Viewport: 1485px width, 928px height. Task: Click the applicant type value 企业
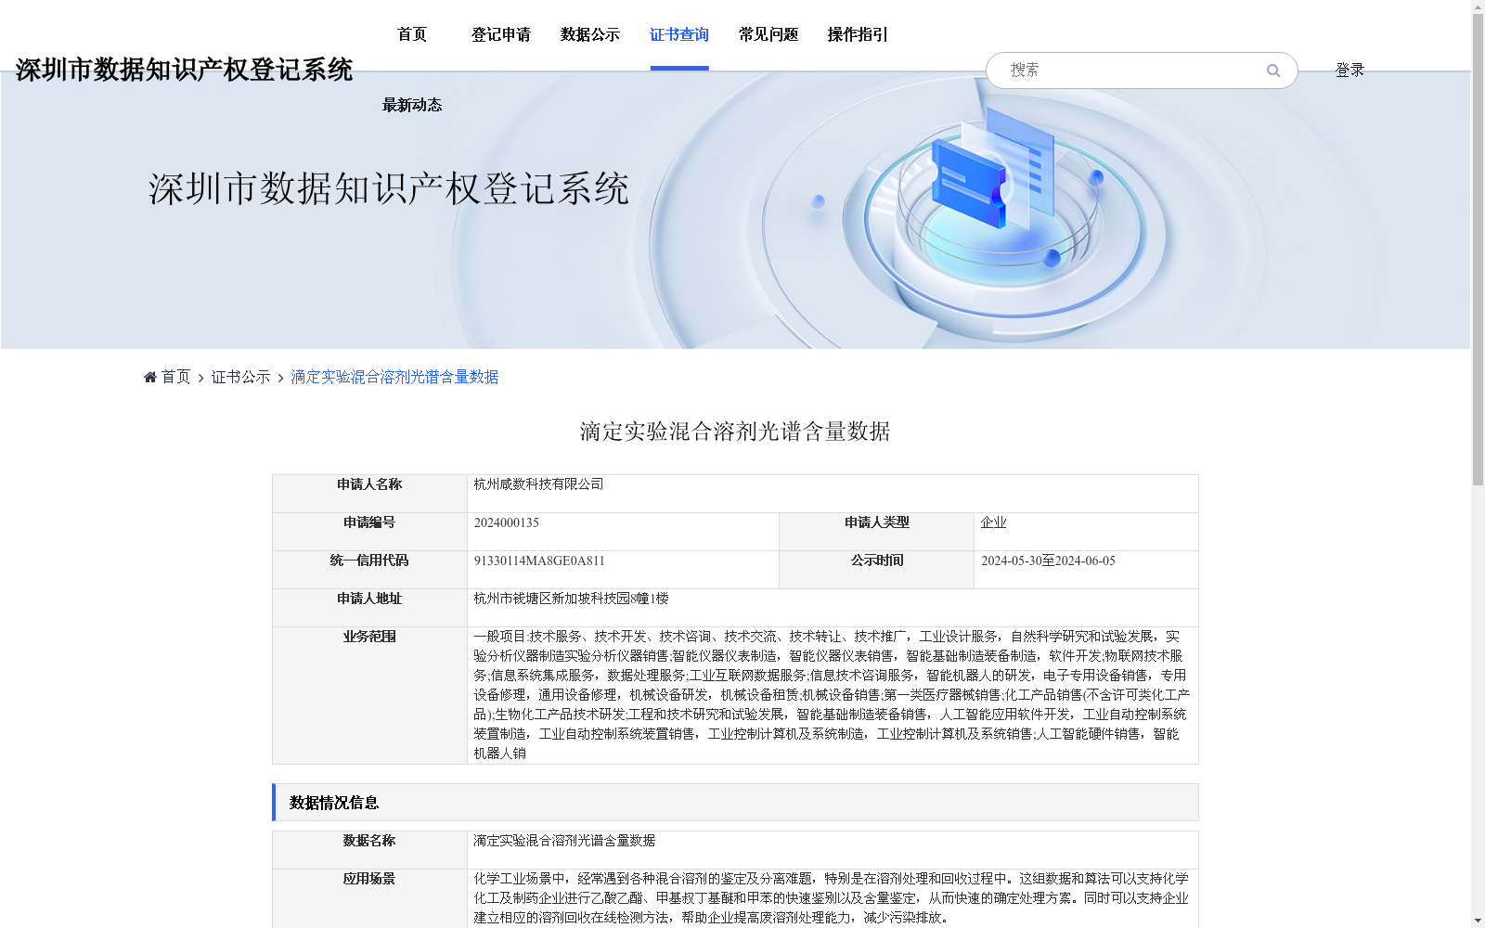pyautogui.click(x=993, y=522)
